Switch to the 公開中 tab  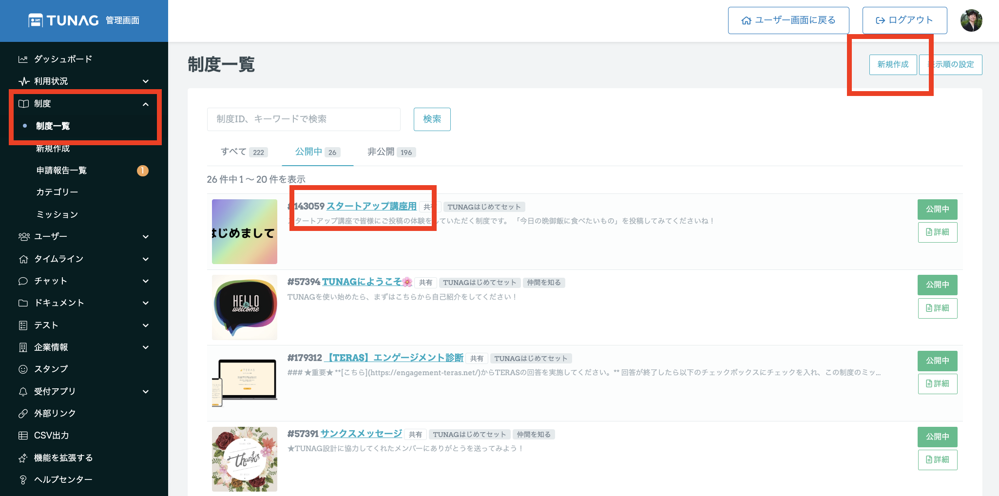coord(317,152)
